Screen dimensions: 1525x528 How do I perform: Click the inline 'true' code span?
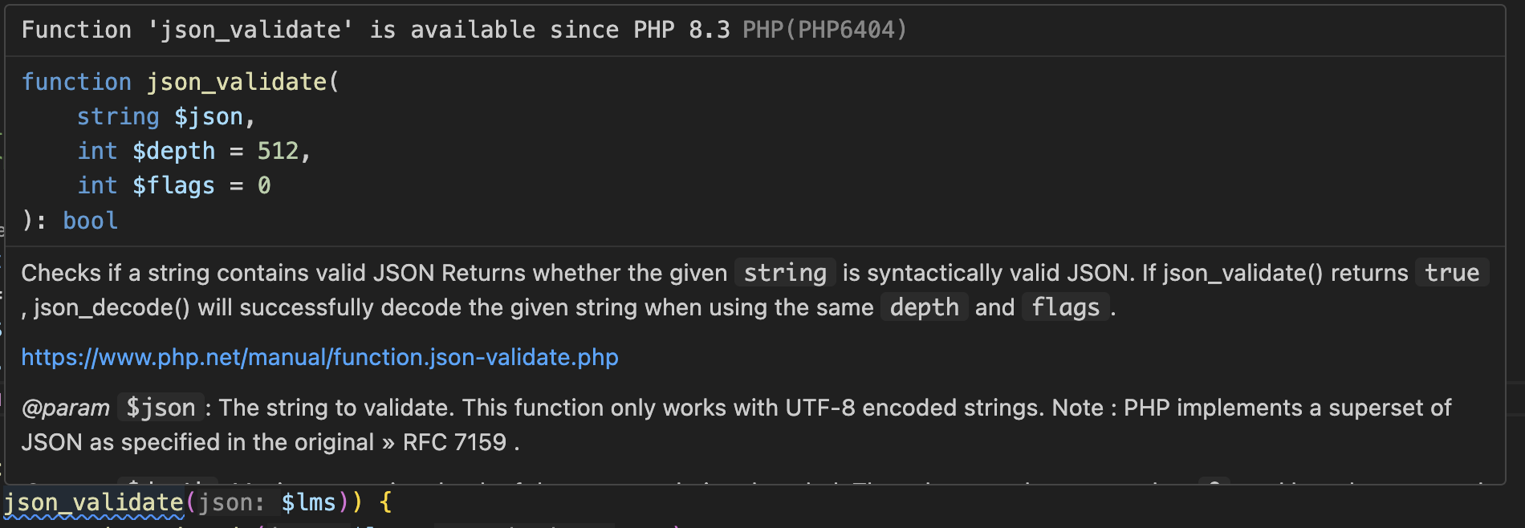click(x=1451, y=273)
